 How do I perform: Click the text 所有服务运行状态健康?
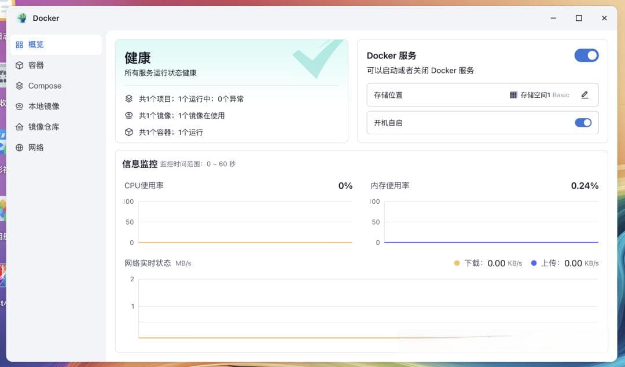(x=160, y=73)
